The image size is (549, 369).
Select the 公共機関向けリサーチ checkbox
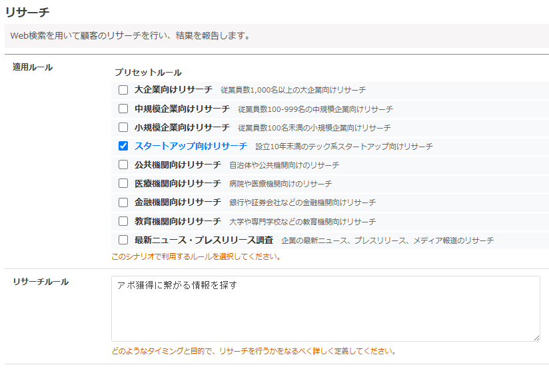tap(123, 165)
